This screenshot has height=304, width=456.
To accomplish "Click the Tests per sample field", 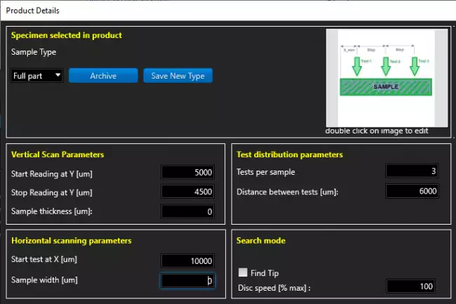I will coord(413,172).
